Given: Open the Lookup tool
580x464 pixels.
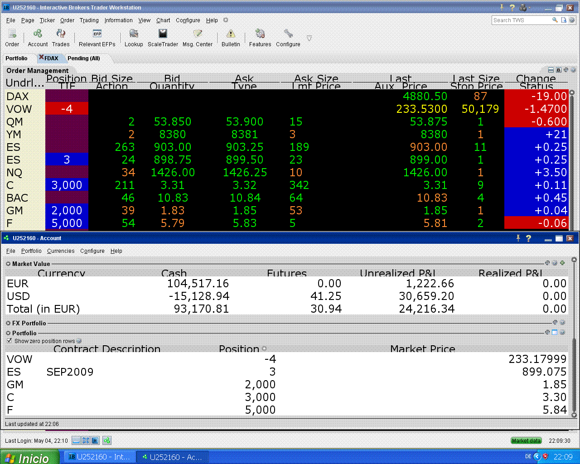Looking at the screenshot, I should pyautogui.click(x=134, y=34).
